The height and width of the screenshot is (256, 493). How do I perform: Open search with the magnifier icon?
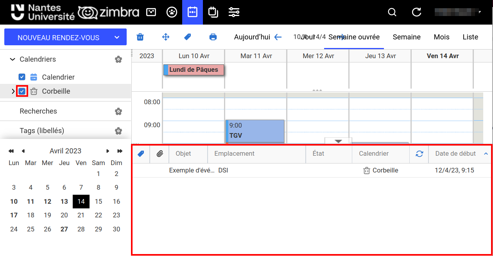click(392, 12)
